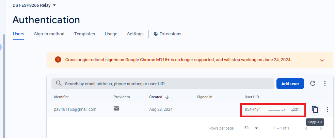Click the Copy UID icon
This screenshot has width=335, height=138.
click(315, 109)
